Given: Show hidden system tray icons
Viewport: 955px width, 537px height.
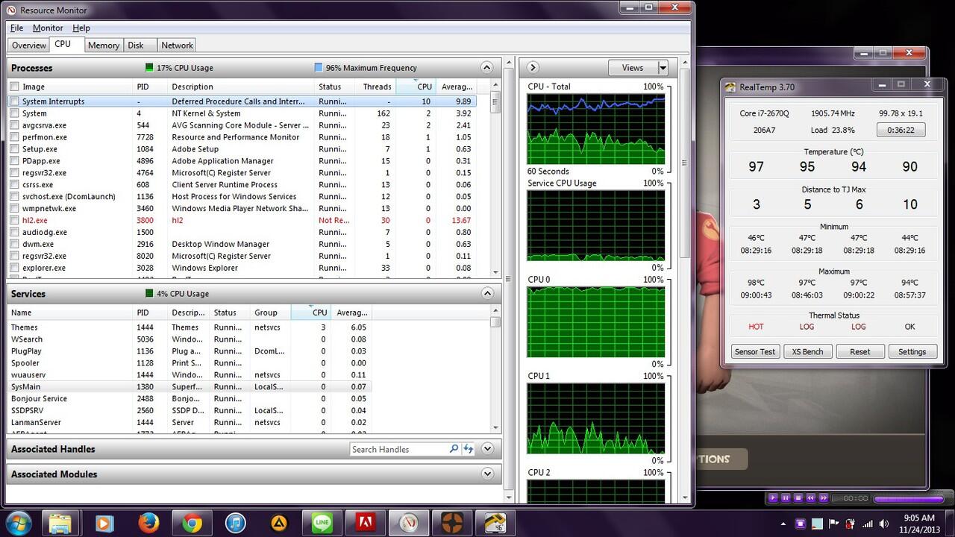Looking at the screenshot, I should 783,524.
